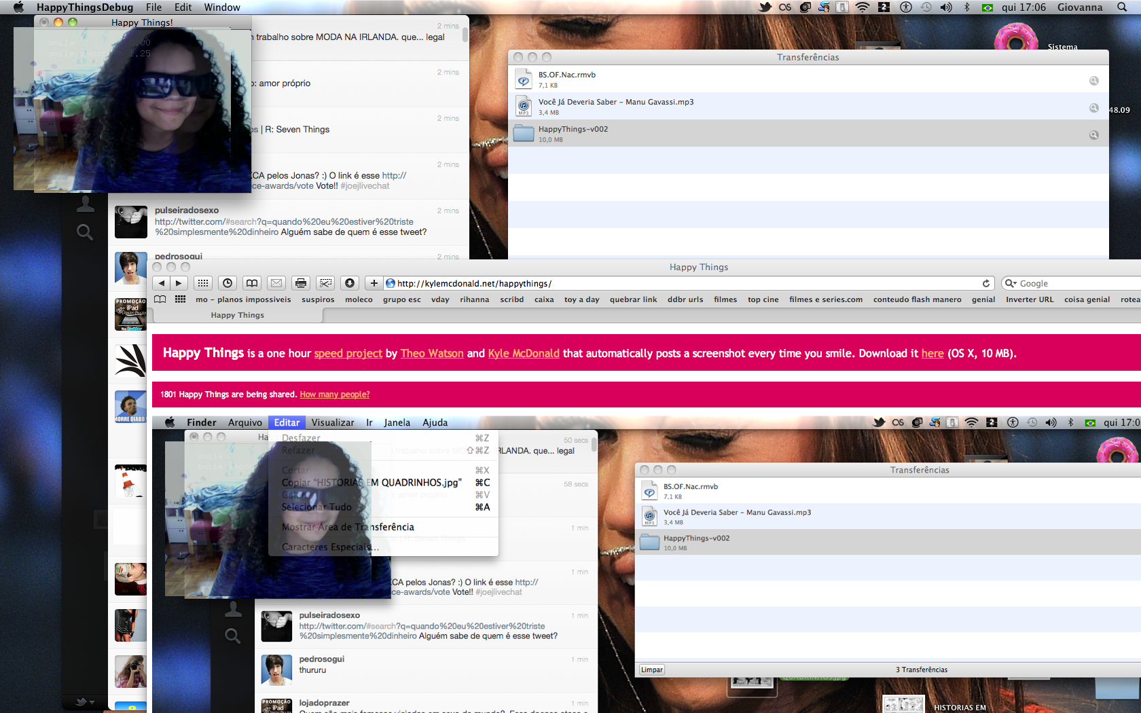This screenshot has width=1141, height=713.
Task: Reload the page using the address bar arrow
Action: point(986,283)
